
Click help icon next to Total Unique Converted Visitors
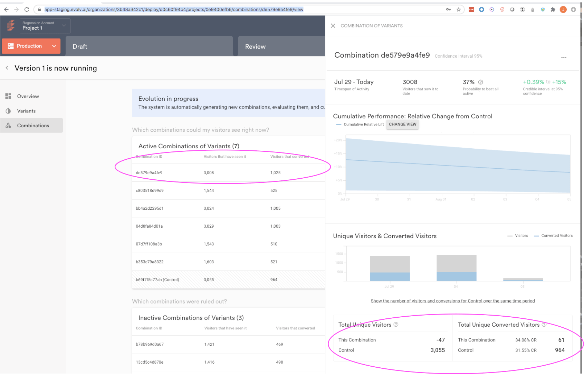pyautogui.click(x=544, y=325)
